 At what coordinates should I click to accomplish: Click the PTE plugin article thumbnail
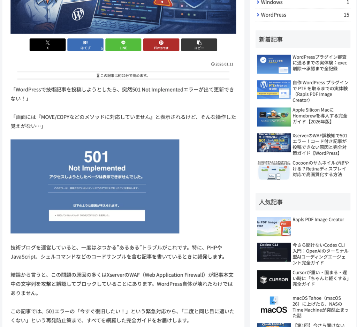(274, 90)
